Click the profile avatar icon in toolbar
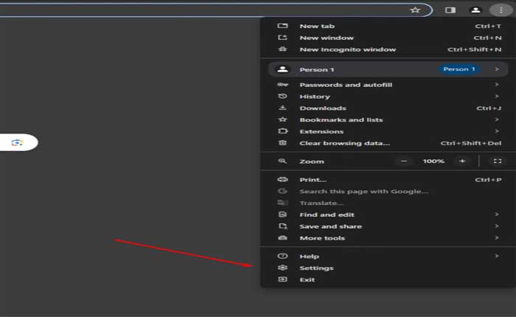This screenshot has width=516, height=317. pyautogui.click(x=476, y=10)
